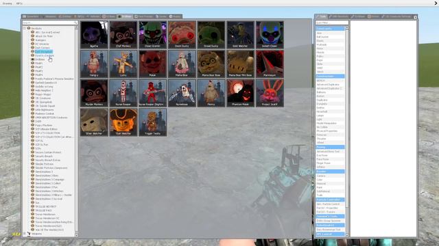439x246 pixels.
Task: Select the Security Breach Extras category
Action: (47, 160)
